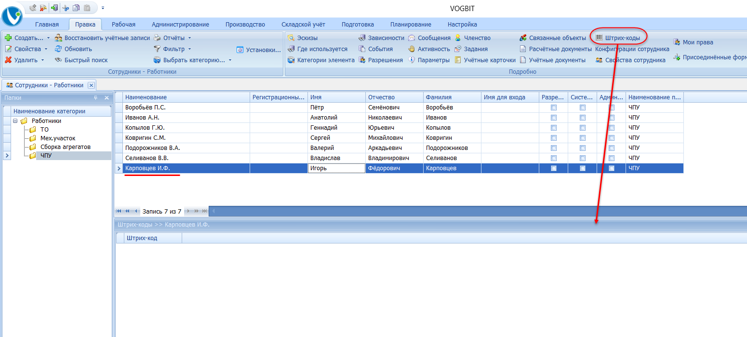The width and height of the screenshot is (747, 337).
Task: Collapse the Работники tree node
Action: (x=15, y=121)
